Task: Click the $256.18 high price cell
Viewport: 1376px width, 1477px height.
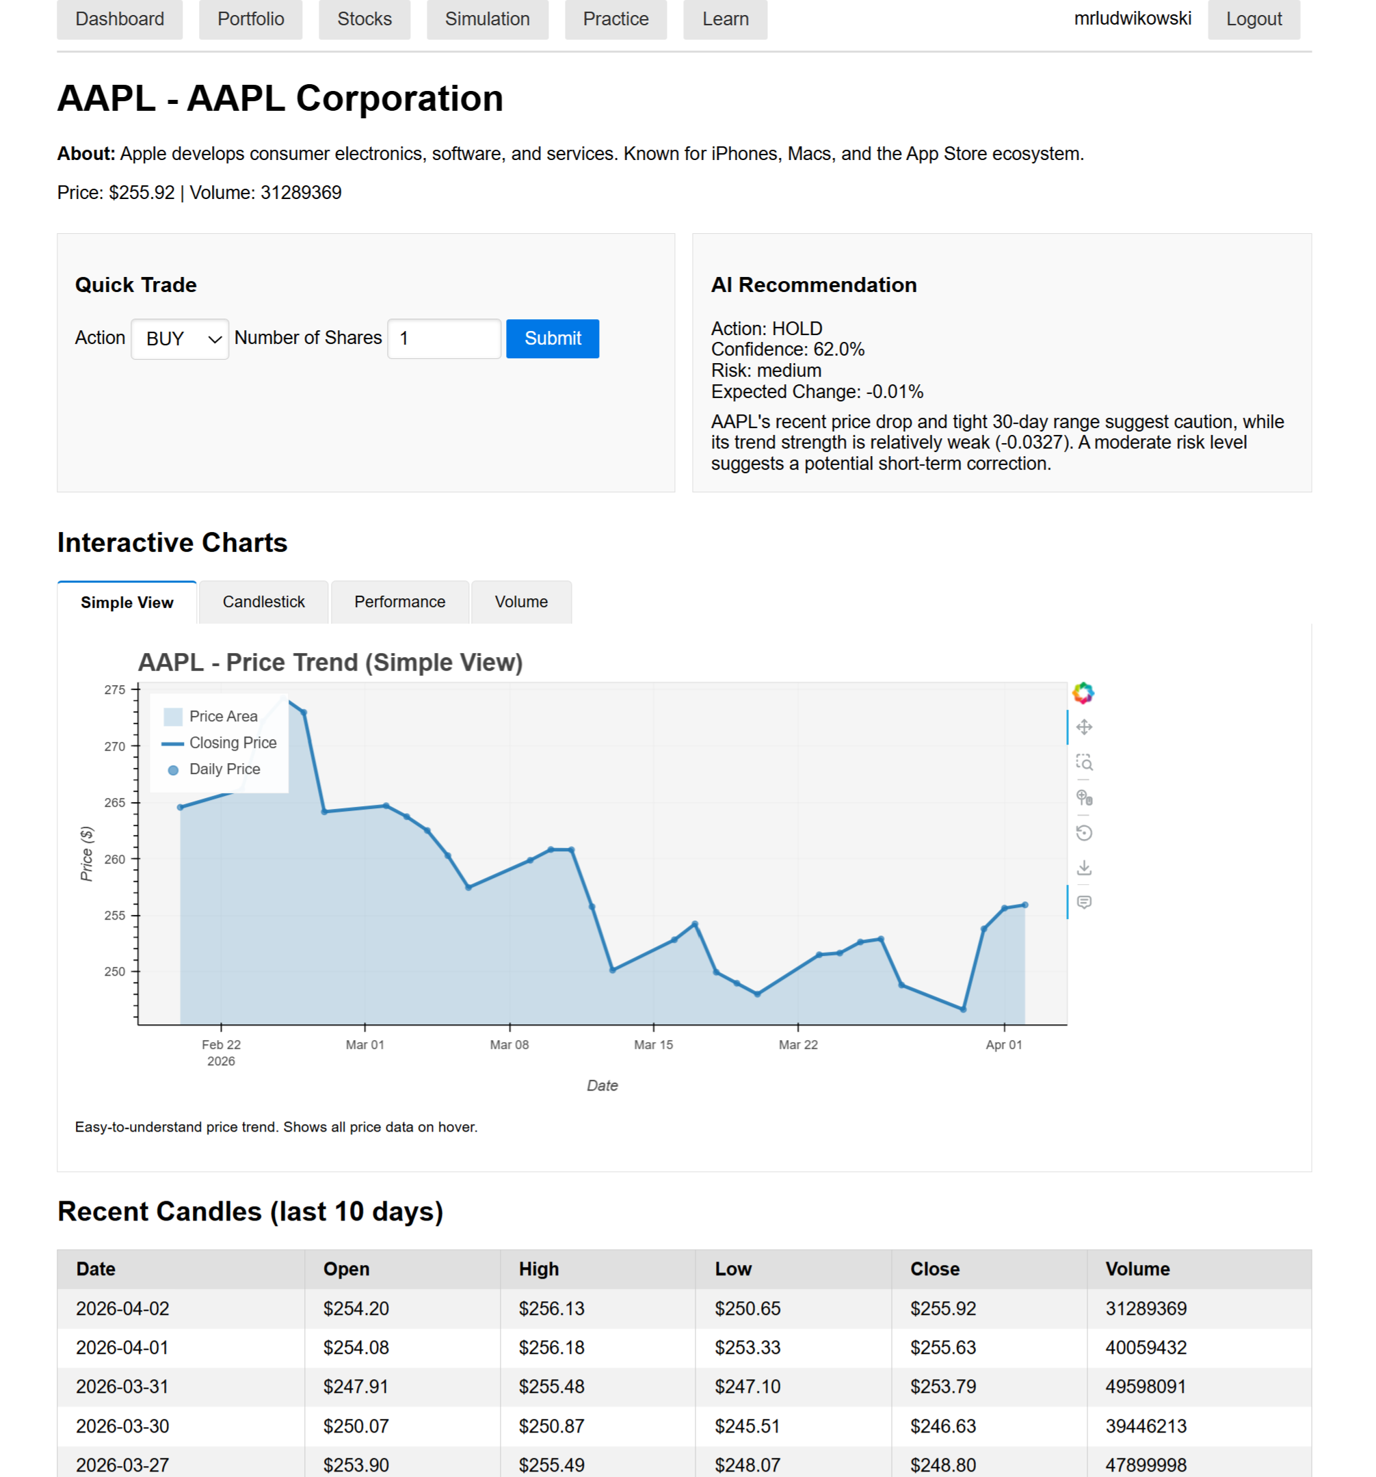Action: (597, 1348)
